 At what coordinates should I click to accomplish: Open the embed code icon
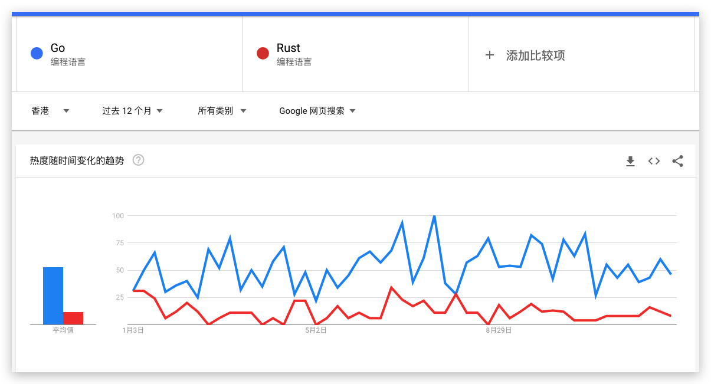coord(654,161)
